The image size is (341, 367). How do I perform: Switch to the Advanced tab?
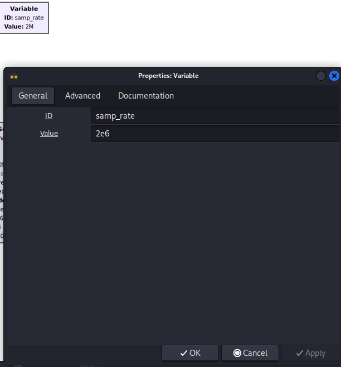[82, 96]
